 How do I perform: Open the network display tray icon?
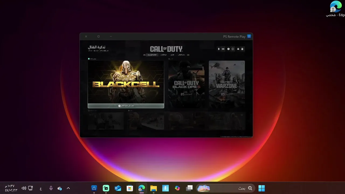click(x=30, y=188)
